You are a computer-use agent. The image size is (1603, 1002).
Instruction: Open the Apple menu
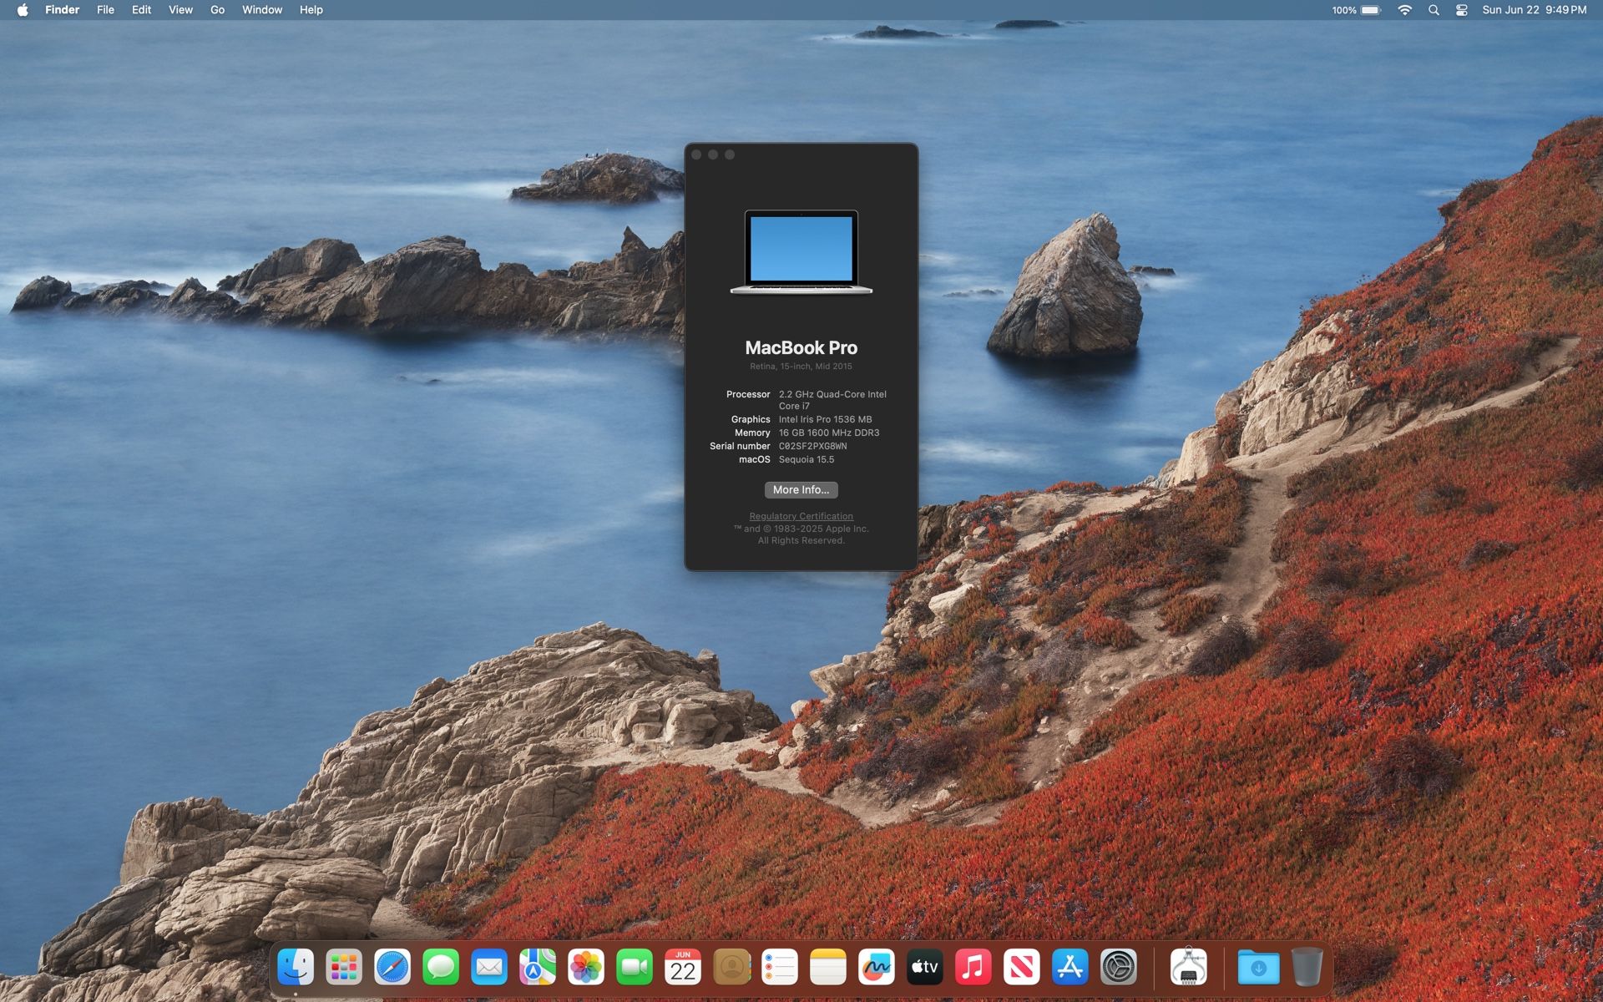pyautogui.click(x=23, y=10)
